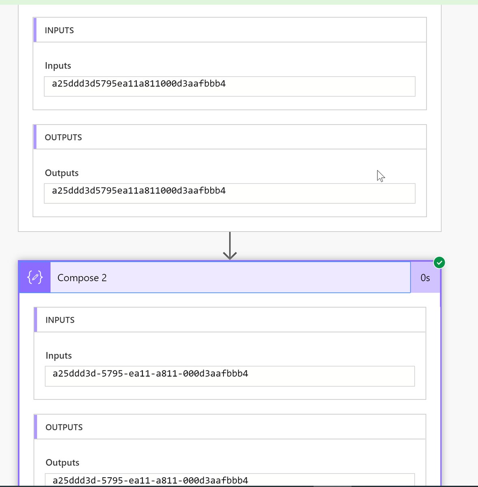Click the Compose 2 Outputs value field
This screenshot has height=487, width=478.
click(x=230, y=480)
